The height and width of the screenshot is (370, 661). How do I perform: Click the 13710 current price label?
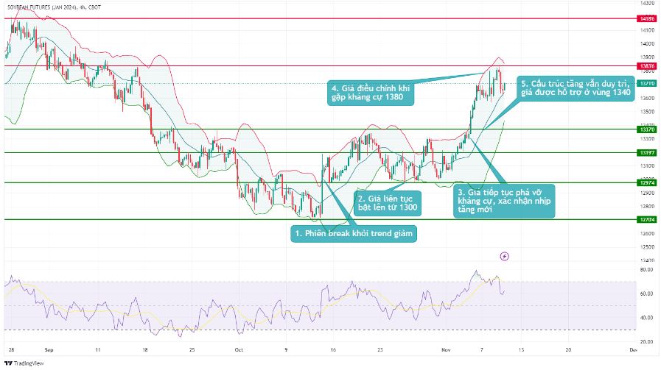(x=647, y=84)
